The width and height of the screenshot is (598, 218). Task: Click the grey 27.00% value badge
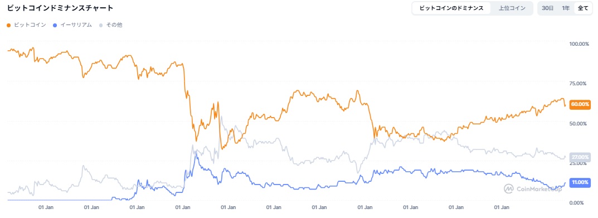(580, 157)
